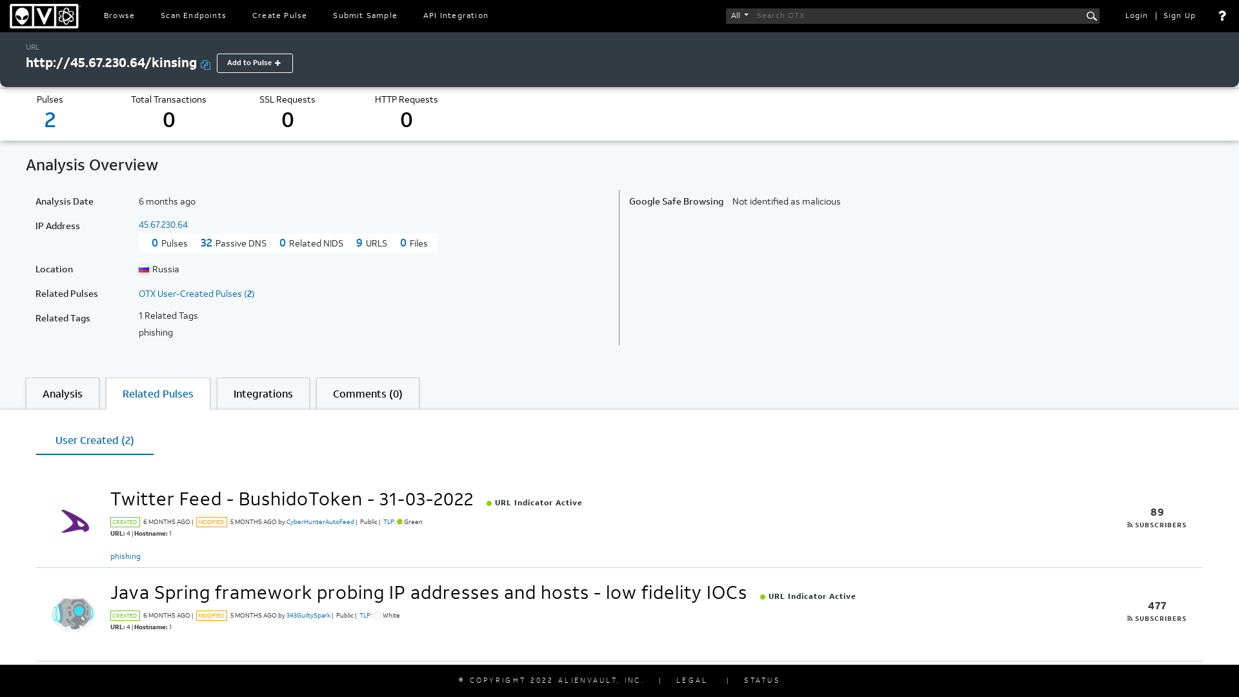Click the phishing tag under BushidoToken pulse
The image size is (1239, 697).
pyautogui.click(x=125, y=556)
